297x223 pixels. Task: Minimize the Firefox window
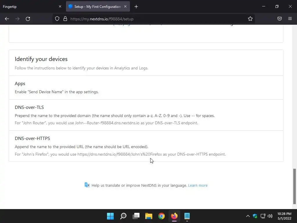pyautogui.click(x=263, y=6)
